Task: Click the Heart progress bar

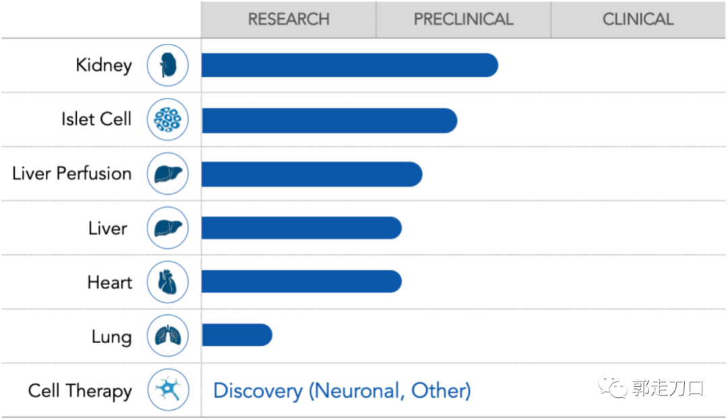Action: pyautogui.click(x=301, y=282)
